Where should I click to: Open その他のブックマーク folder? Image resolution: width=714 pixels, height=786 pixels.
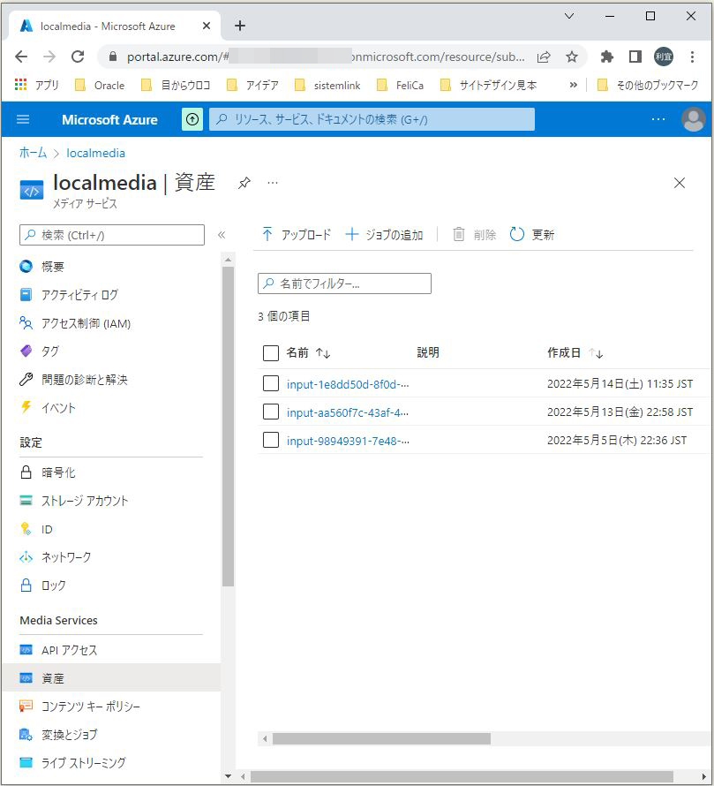click(649, 85)
